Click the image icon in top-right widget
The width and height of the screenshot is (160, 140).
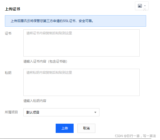click(140, 6)
